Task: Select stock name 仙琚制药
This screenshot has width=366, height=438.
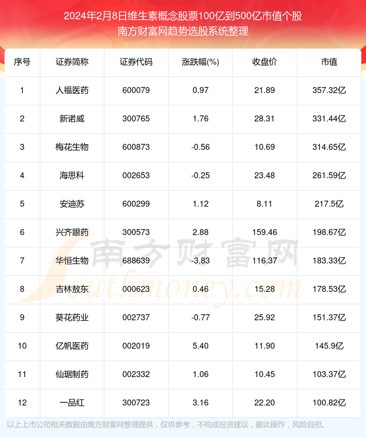Action: tap(72, 375)
